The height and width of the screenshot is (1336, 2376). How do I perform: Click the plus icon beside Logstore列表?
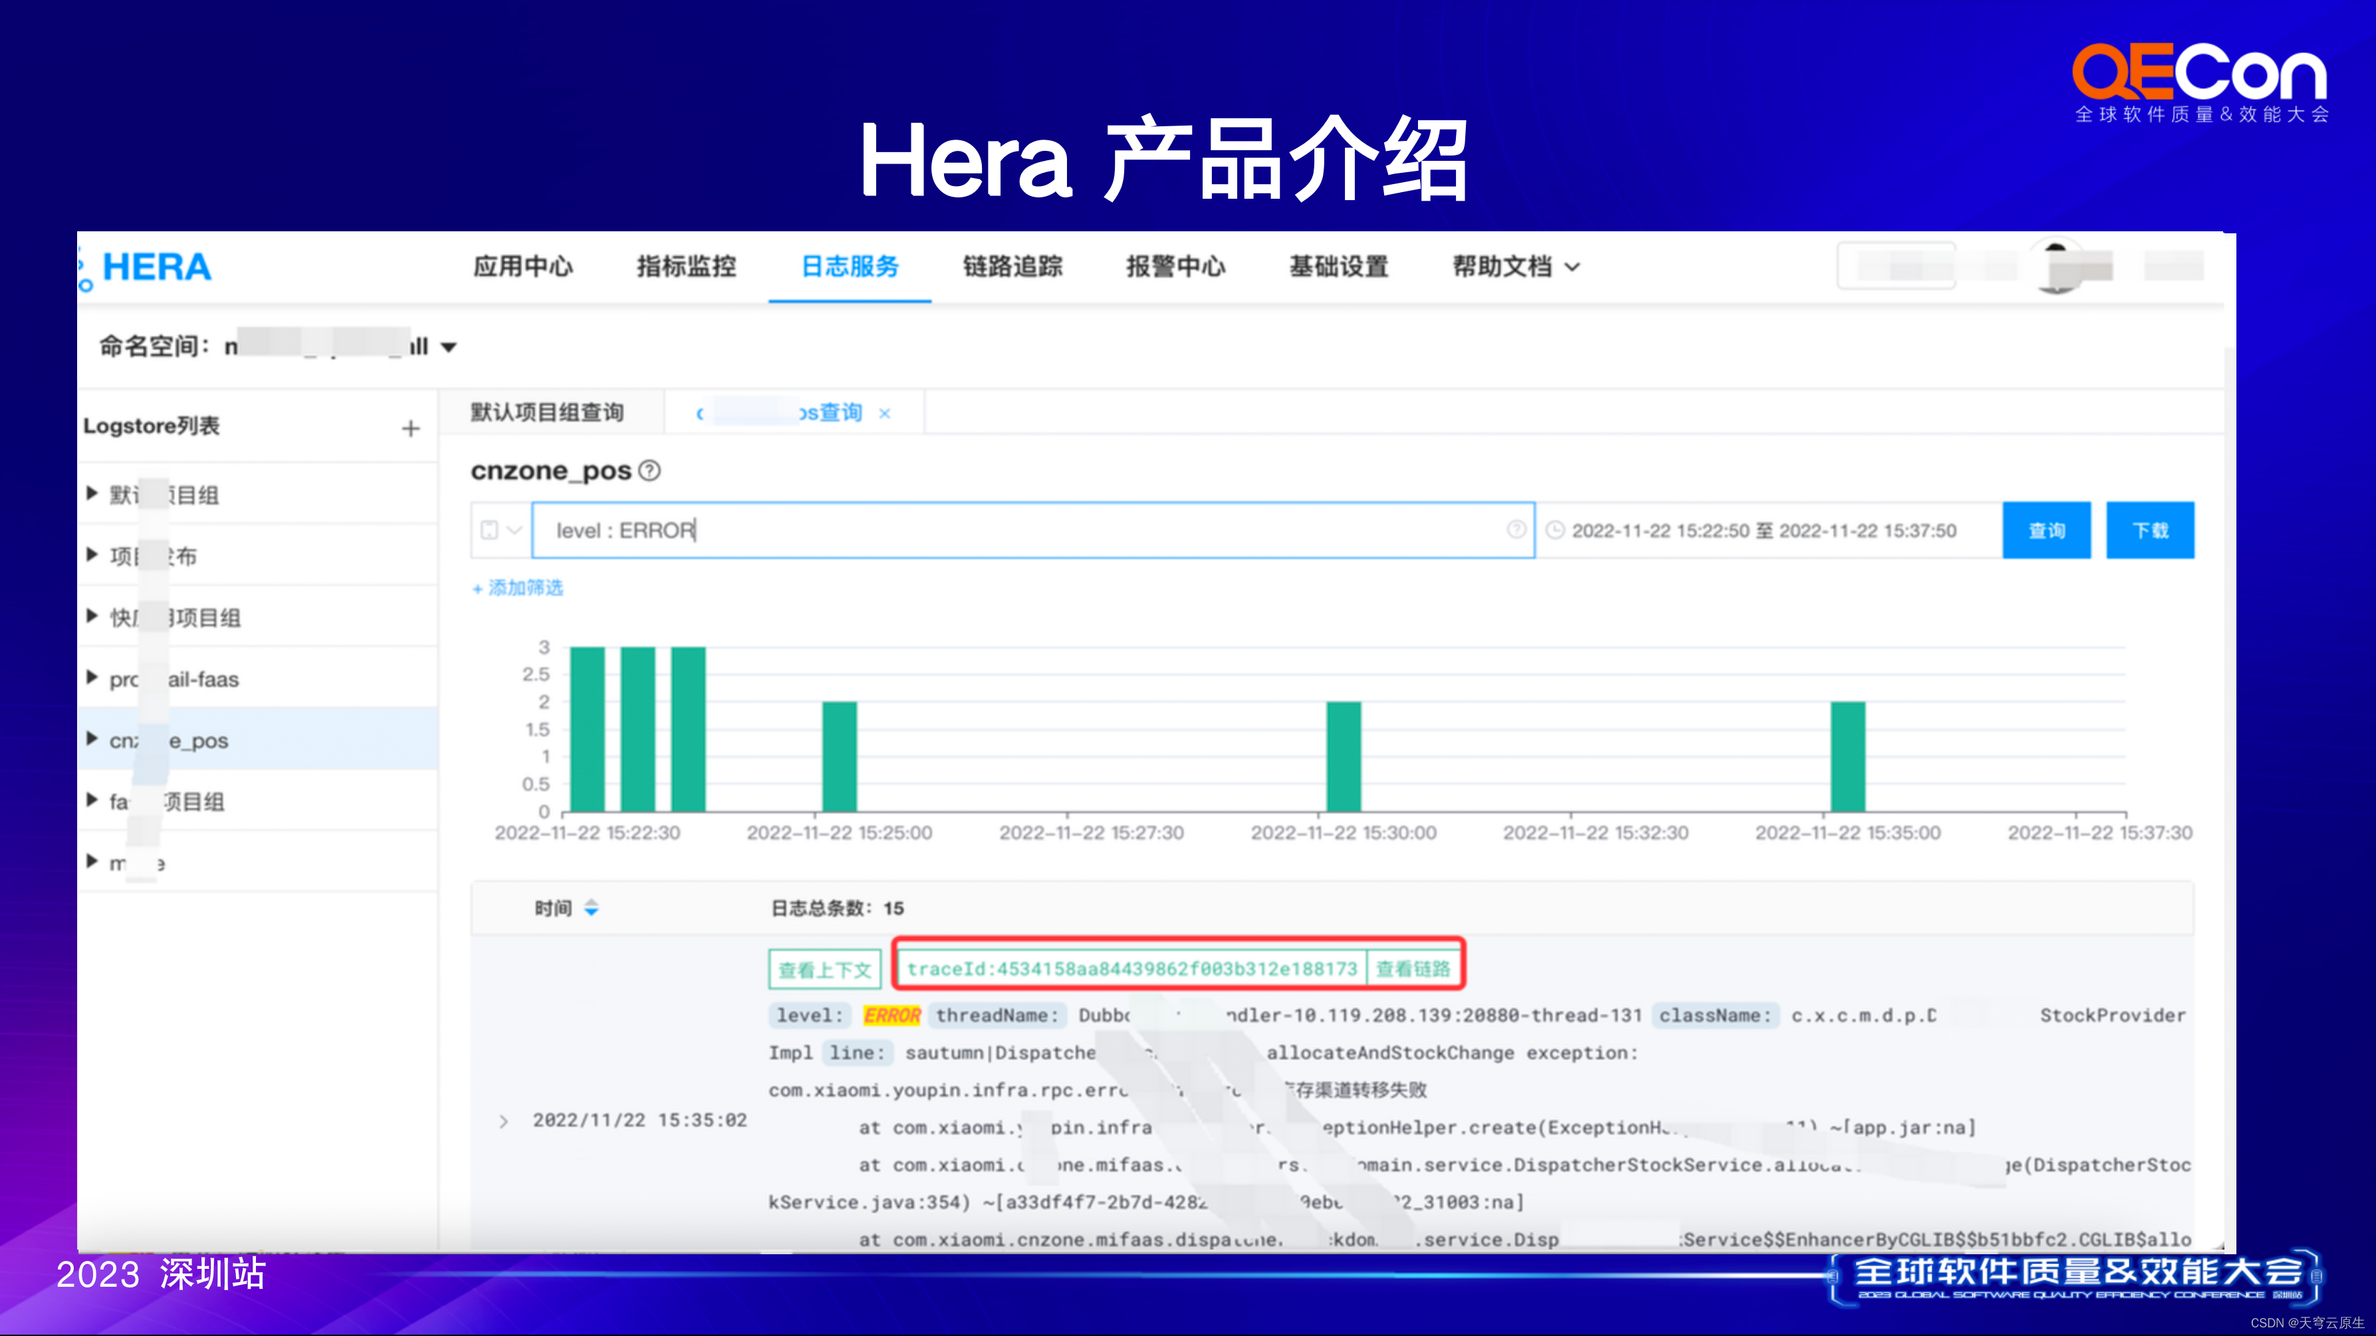pyautogui.click(x=410, y=428)
